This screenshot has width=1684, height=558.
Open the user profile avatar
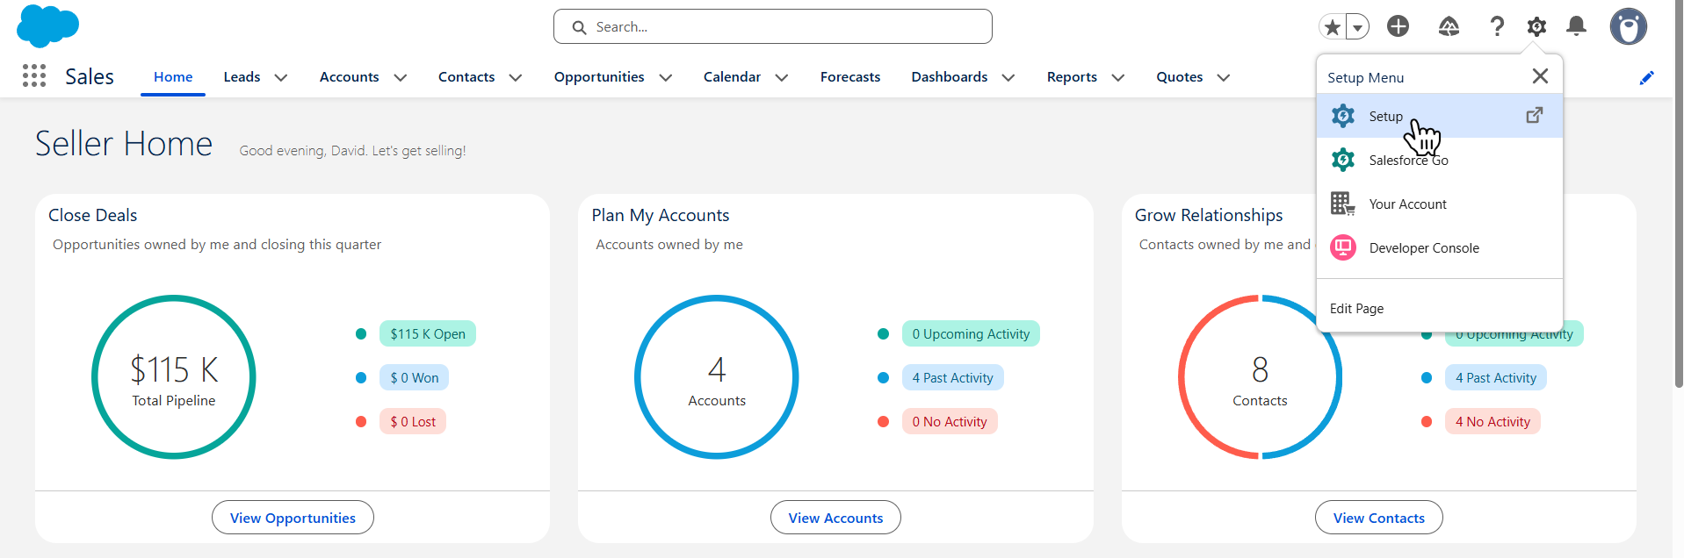click(x=1628, y=26)
